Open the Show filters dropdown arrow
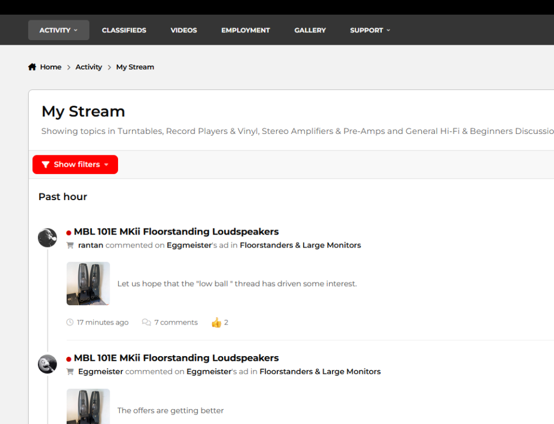This screenshot has width=554, height=424. pos(107,165)
